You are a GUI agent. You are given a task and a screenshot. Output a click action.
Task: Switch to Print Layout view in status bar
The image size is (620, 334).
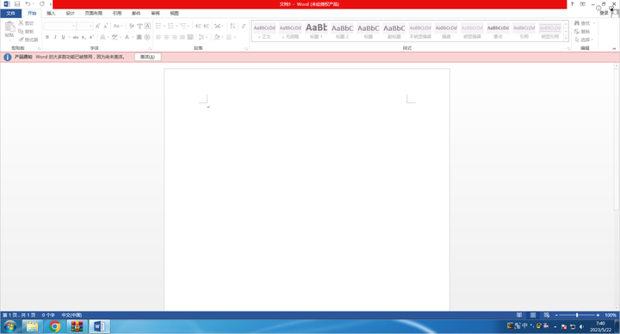click(x=533, y=315)
